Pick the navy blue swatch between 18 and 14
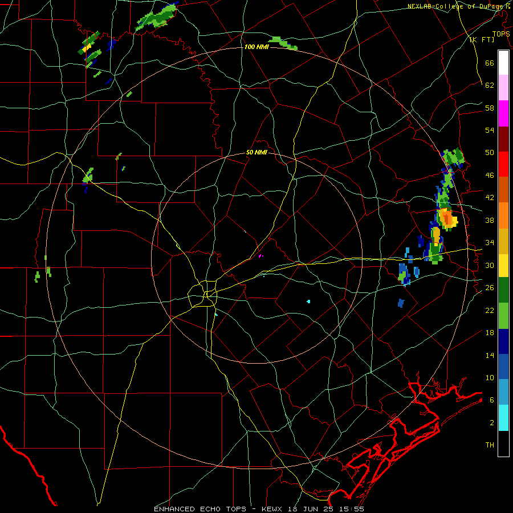The height and width of the screenshot is (513, 513). point(503,341)
